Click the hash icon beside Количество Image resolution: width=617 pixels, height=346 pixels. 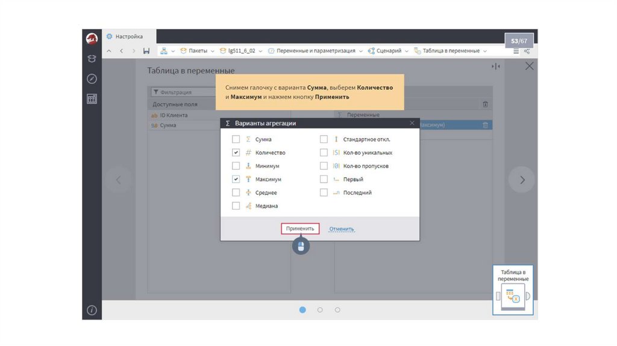[248, 153]
